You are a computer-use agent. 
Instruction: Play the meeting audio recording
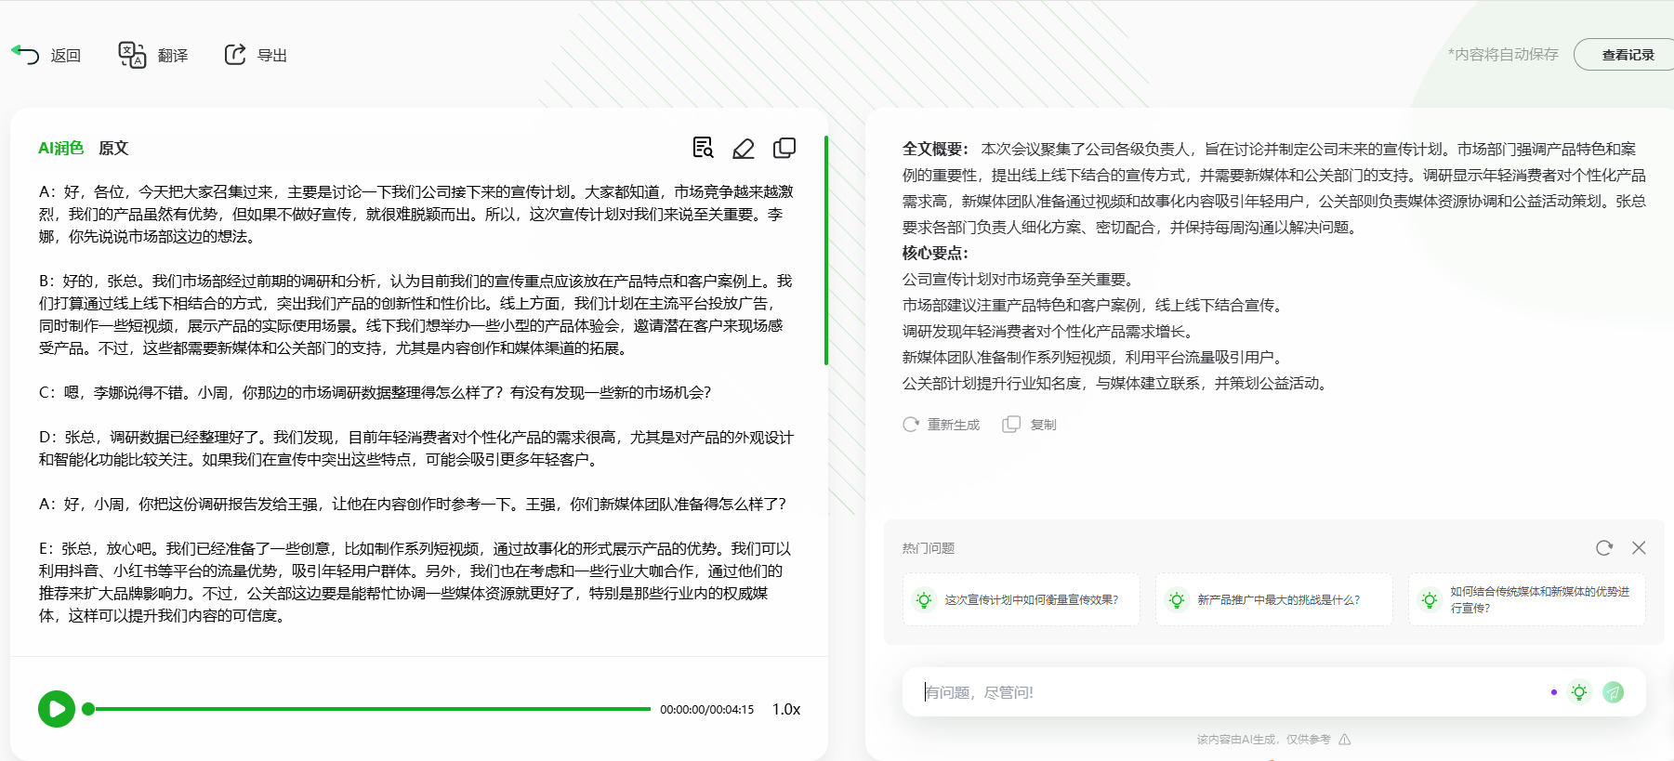click(57, 709)
